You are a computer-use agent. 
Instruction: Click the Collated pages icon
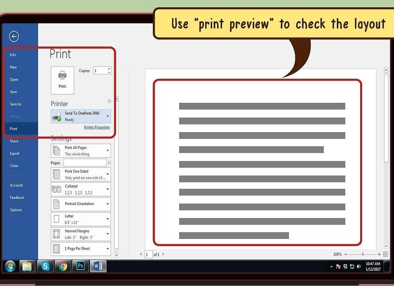tap(56, 189)
